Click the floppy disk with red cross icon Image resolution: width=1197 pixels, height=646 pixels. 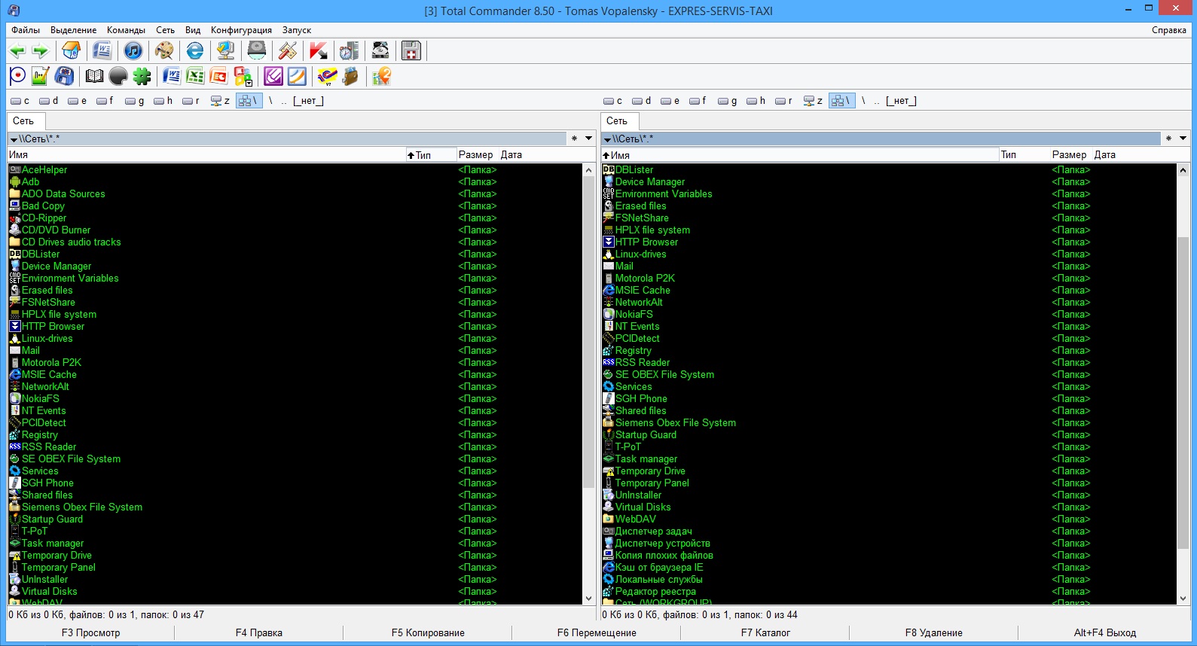(411, 51)
